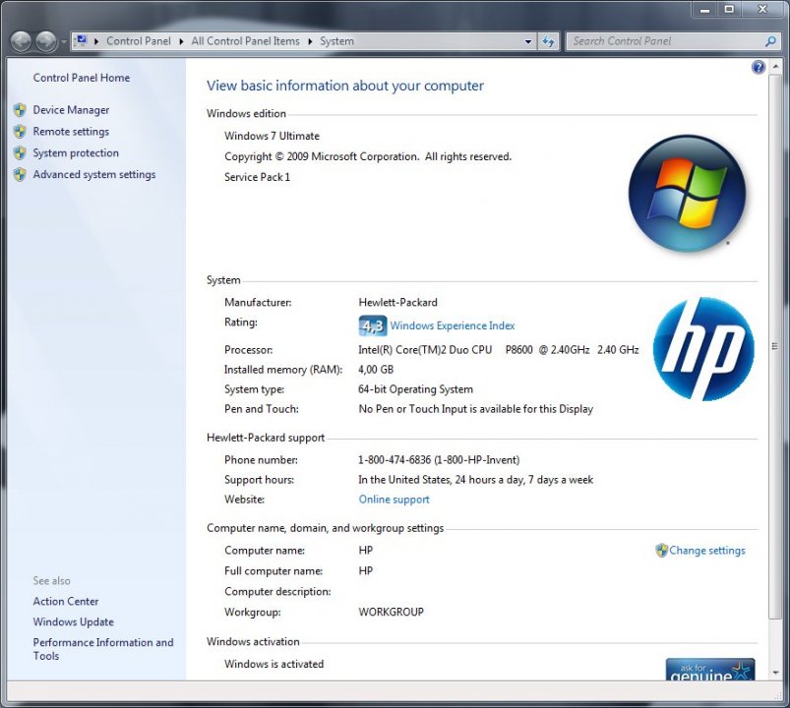
Task: Expand the chevron after Control Panel breadcrumb
Action: (181, 41)
